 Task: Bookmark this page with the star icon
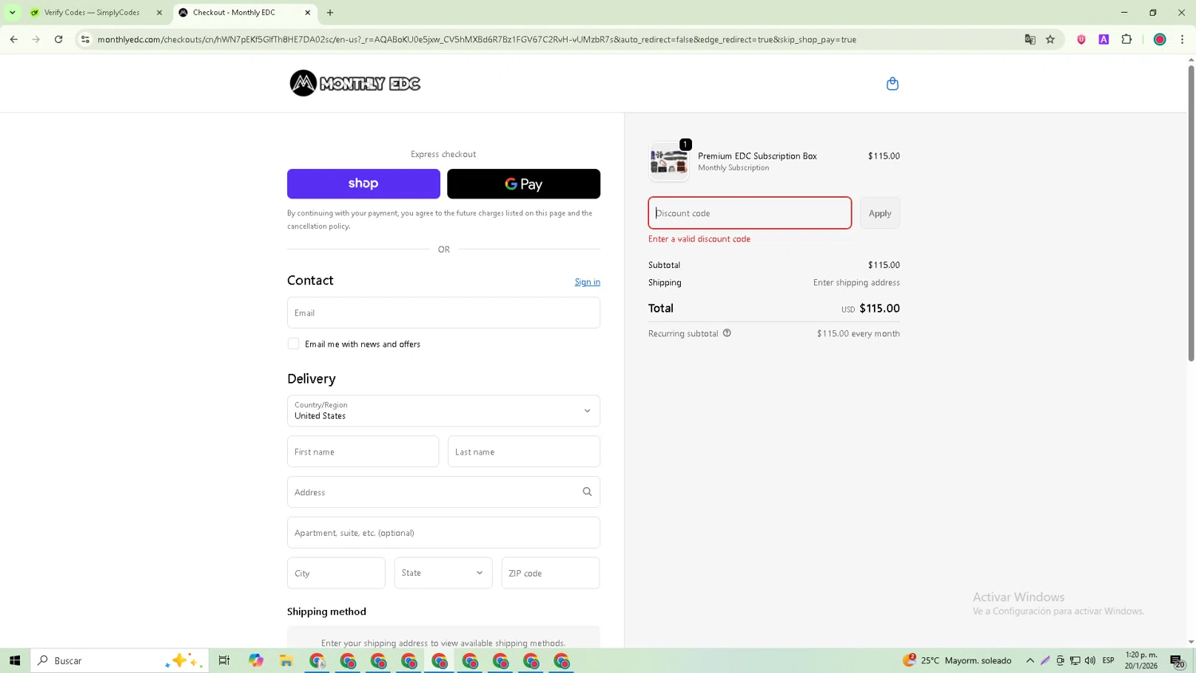coord(1050,39)
